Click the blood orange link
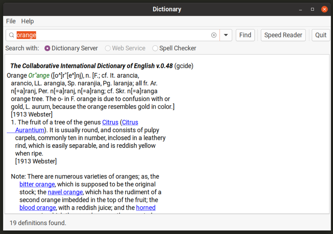The width and height of the screenshot is (333, 234). click(x=38, y=208)
